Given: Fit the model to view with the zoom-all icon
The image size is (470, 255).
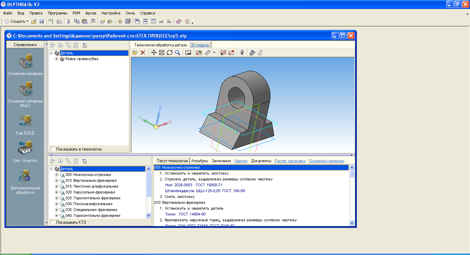Looking at the screenshot, I should coord(162,53).
